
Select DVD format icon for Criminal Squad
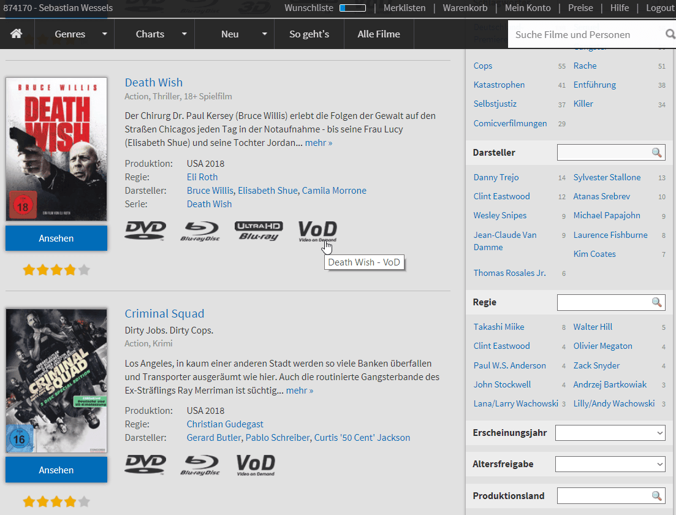pos(145,465)
